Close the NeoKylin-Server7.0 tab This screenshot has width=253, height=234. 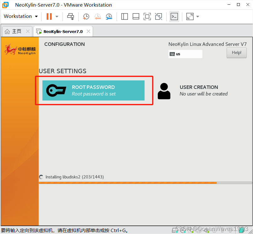click(x=88, y=31)
